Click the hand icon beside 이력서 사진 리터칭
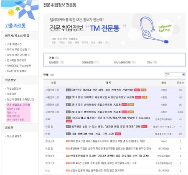This screenshot has height=175, width=188. [29, 55]
